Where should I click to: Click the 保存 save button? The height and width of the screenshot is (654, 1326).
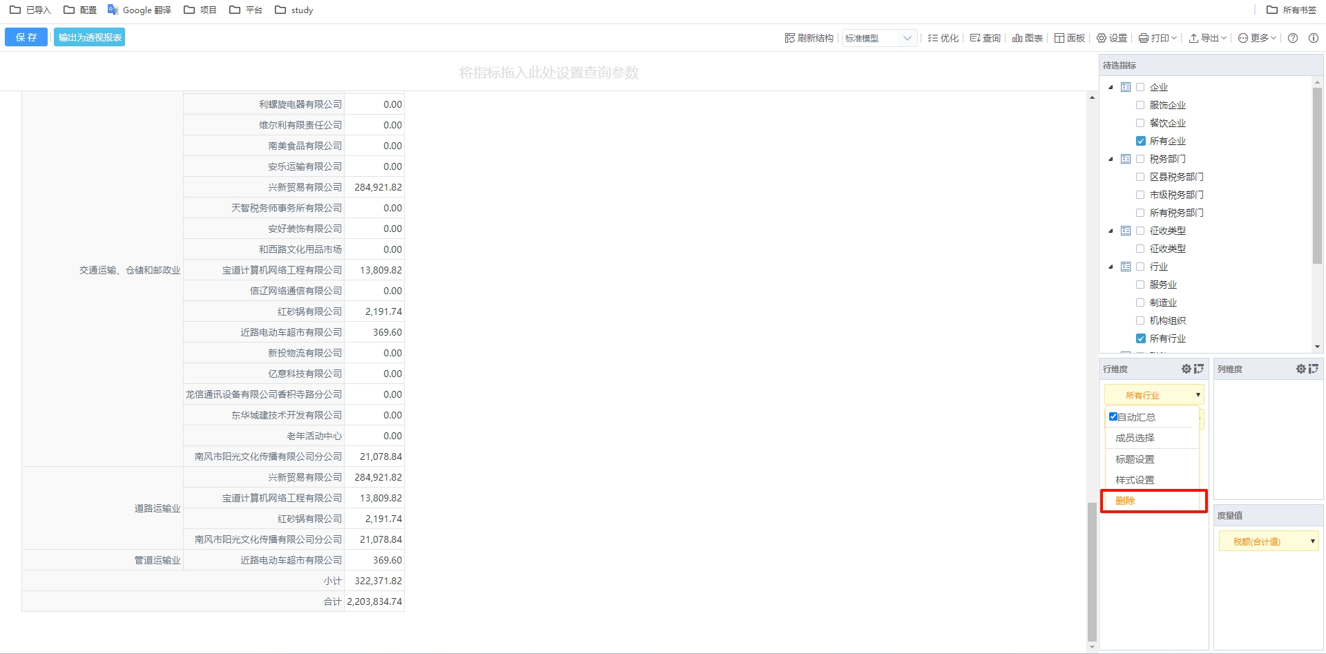[26, 37]
